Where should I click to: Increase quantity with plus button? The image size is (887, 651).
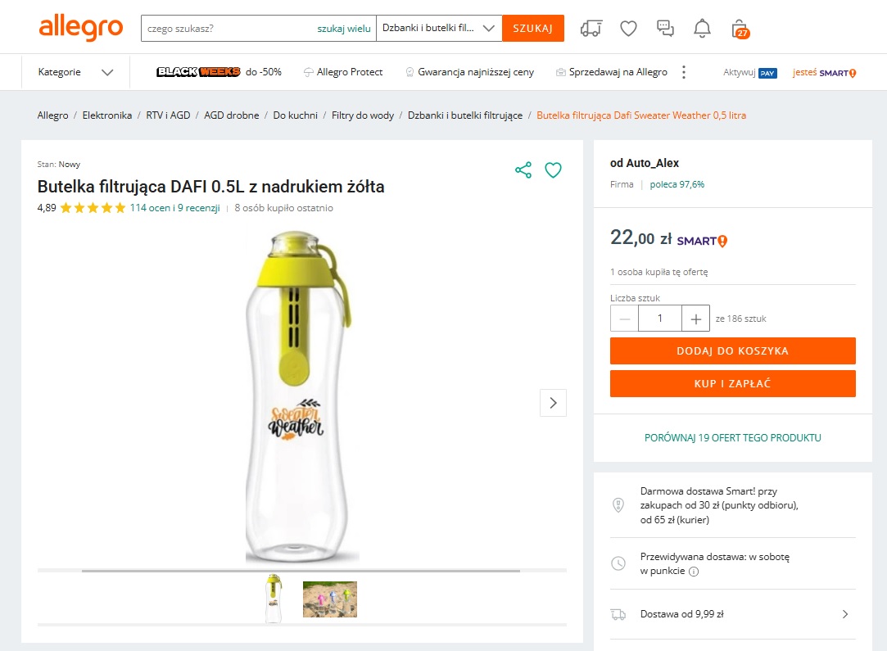(695, 319)
